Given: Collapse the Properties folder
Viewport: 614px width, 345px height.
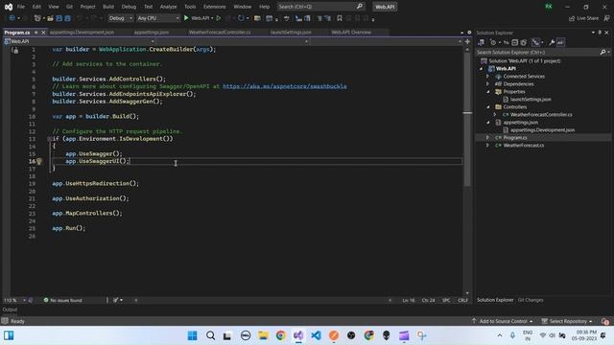Looking at the screenshot, I should coord(488,92).
